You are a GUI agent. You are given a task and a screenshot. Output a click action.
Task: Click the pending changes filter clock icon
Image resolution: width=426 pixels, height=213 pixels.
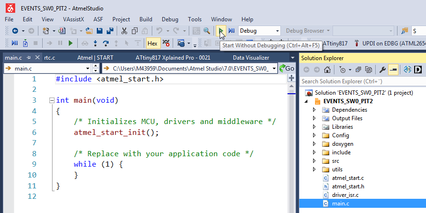coord(343,70)
